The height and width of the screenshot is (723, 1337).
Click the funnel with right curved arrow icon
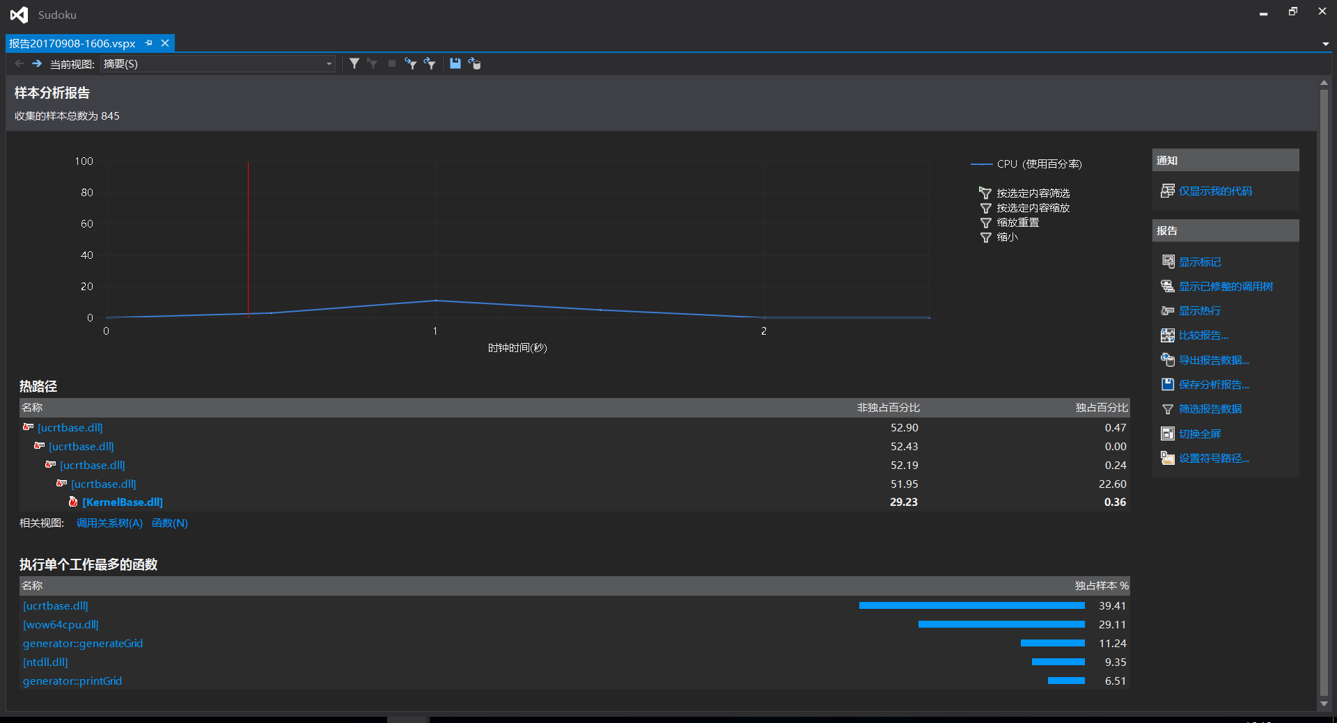pyautogui.click(x=430, y=63)
